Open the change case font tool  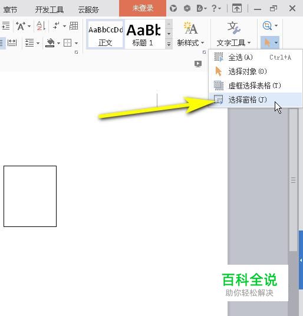[x=21, y=26]
